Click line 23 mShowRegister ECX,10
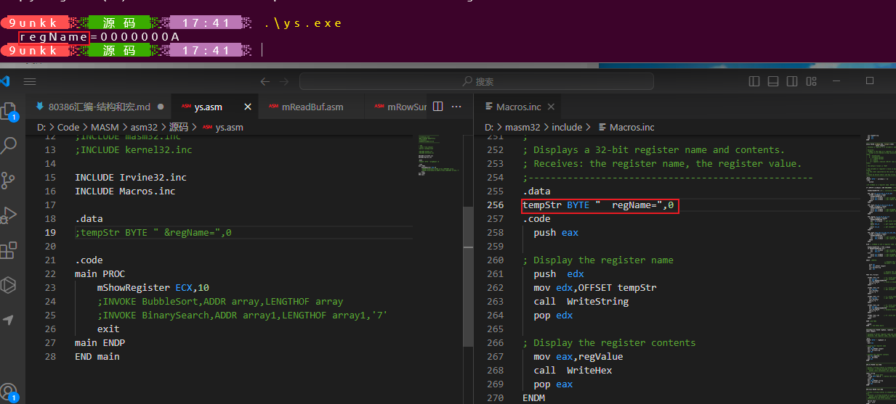Image resolution: width=896 pixels, height=404 pixels. point(153,288)
